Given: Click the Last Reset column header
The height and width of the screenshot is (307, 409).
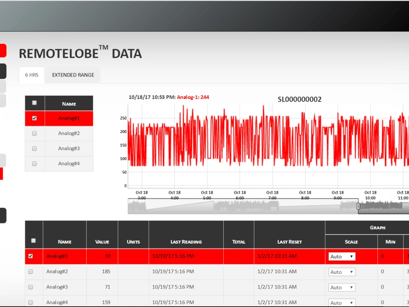Looking at the screenshot, I should pos(290,242).
